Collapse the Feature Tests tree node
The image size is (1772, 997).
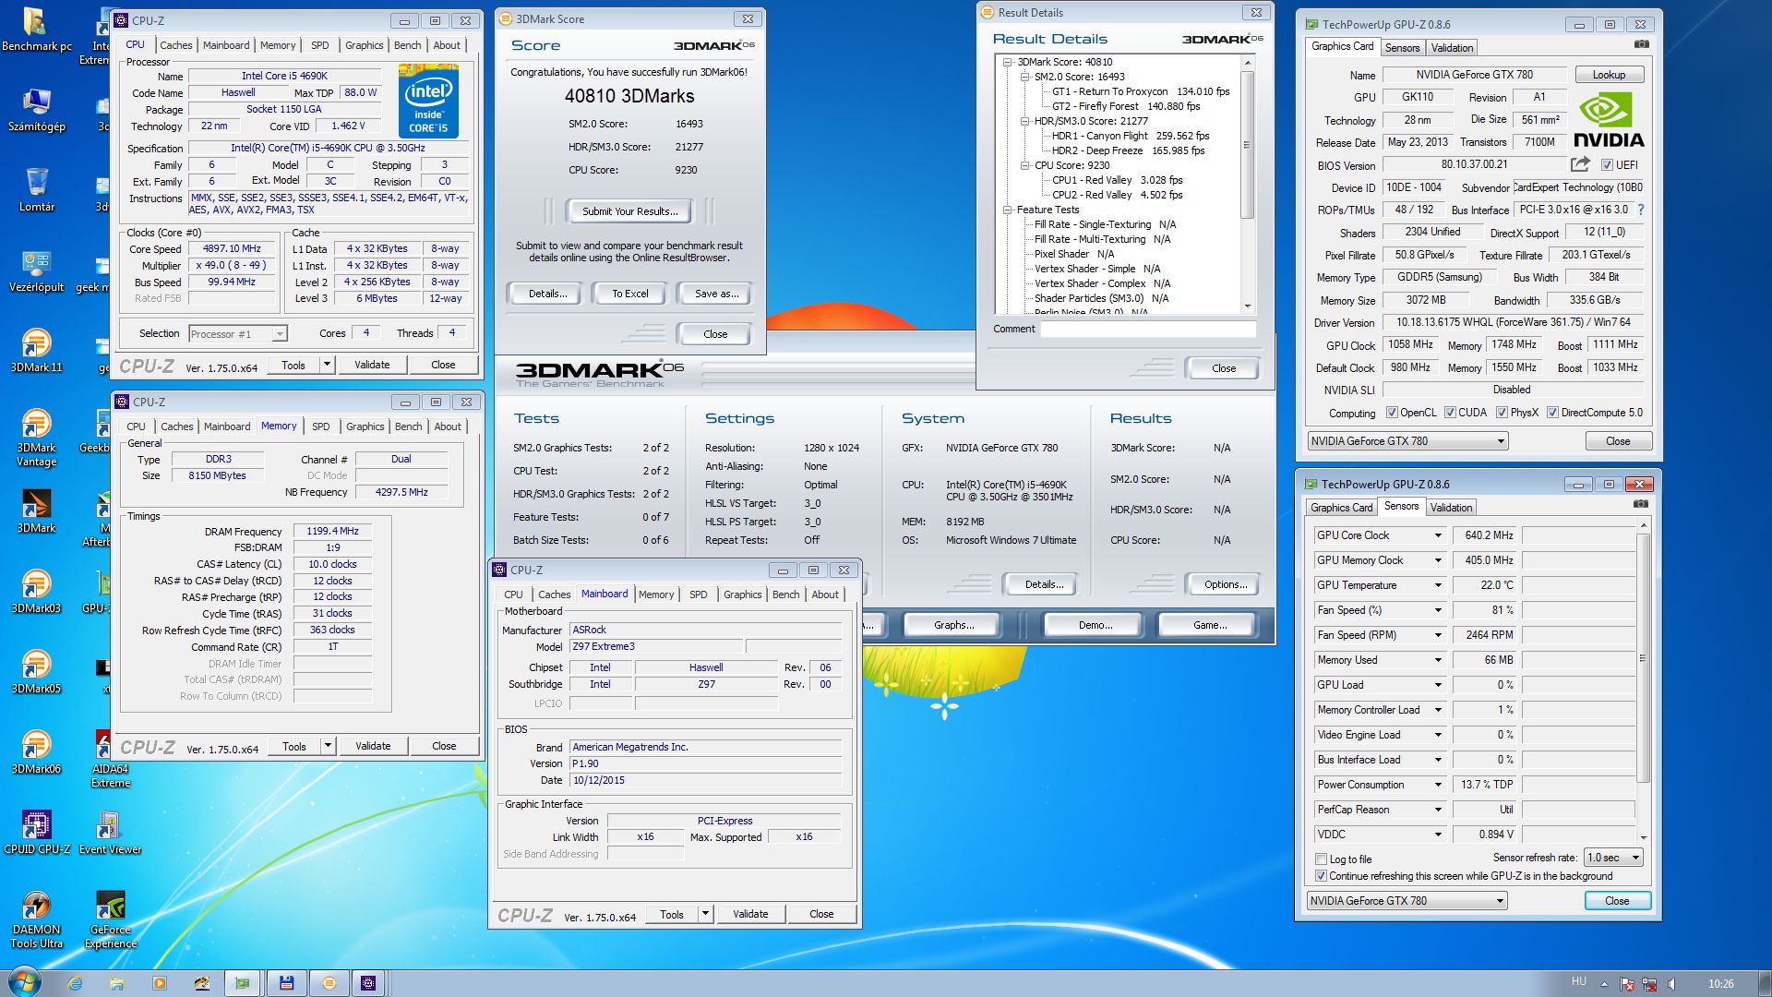coord(1007,210)
